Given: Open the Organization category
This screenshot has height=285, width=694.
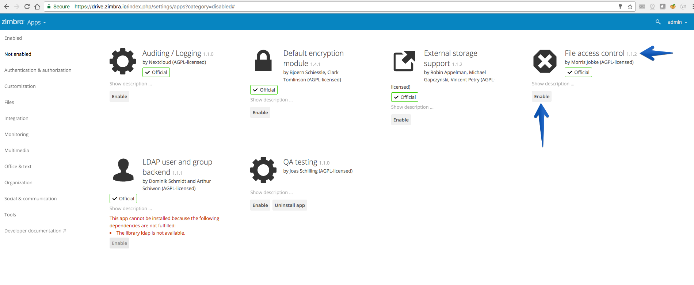Looking at the screenshot, I should [18, 182].
